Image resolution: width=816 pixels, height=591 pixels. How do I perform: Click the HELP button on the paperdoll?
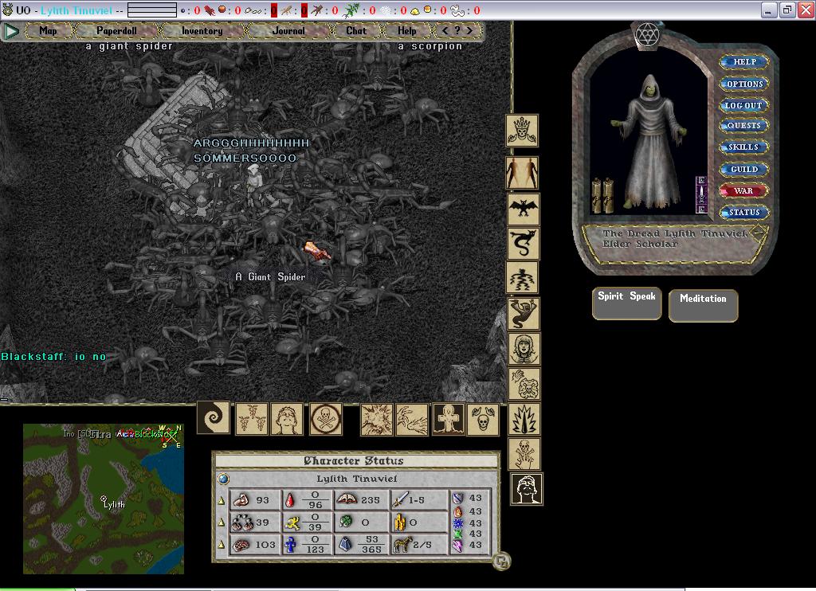[744, 62]
